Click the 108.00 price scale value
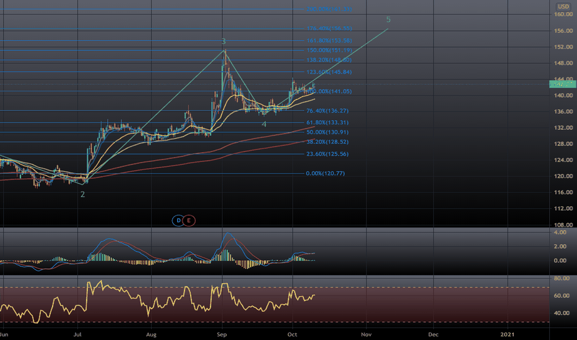577x340 pixels. click(563, 224)
